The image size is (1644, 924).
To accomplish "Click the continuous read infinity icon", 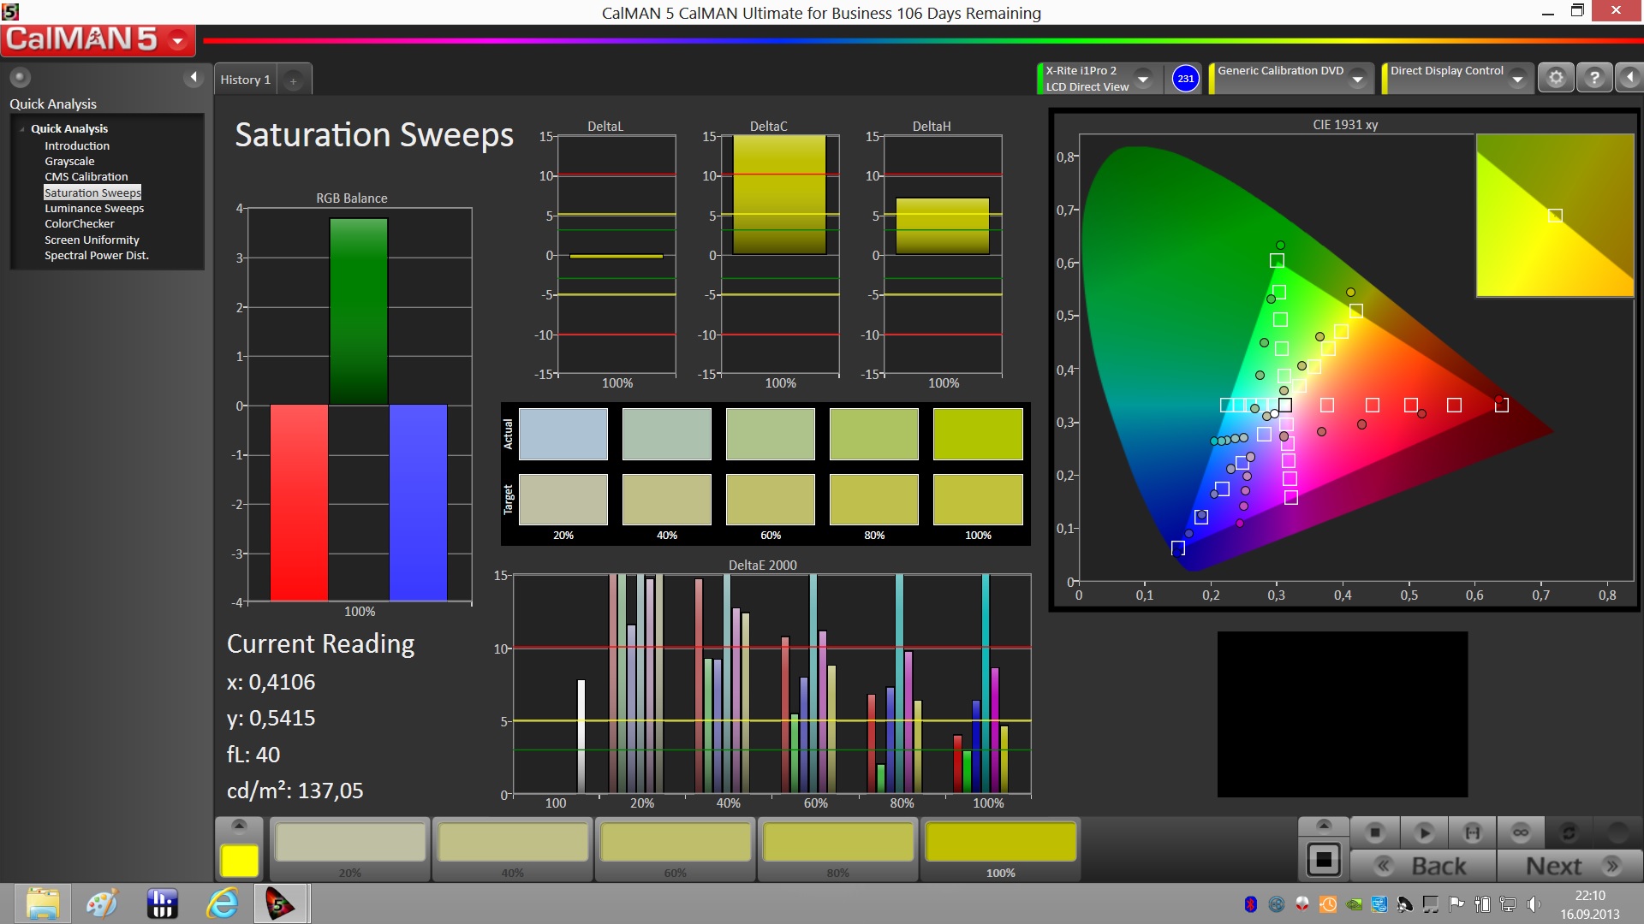I will click(1521, 832).
